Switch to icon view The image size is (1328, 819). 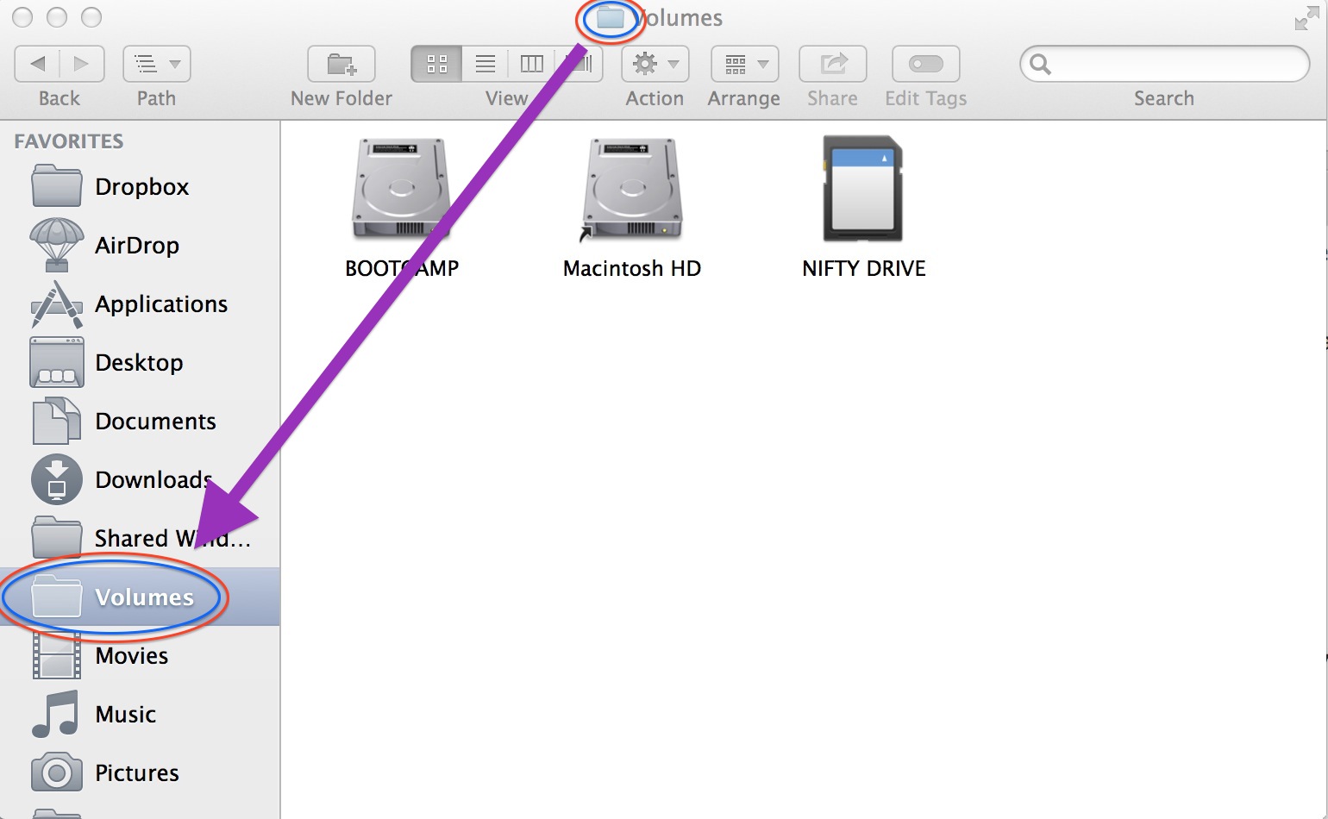(437, 64)
